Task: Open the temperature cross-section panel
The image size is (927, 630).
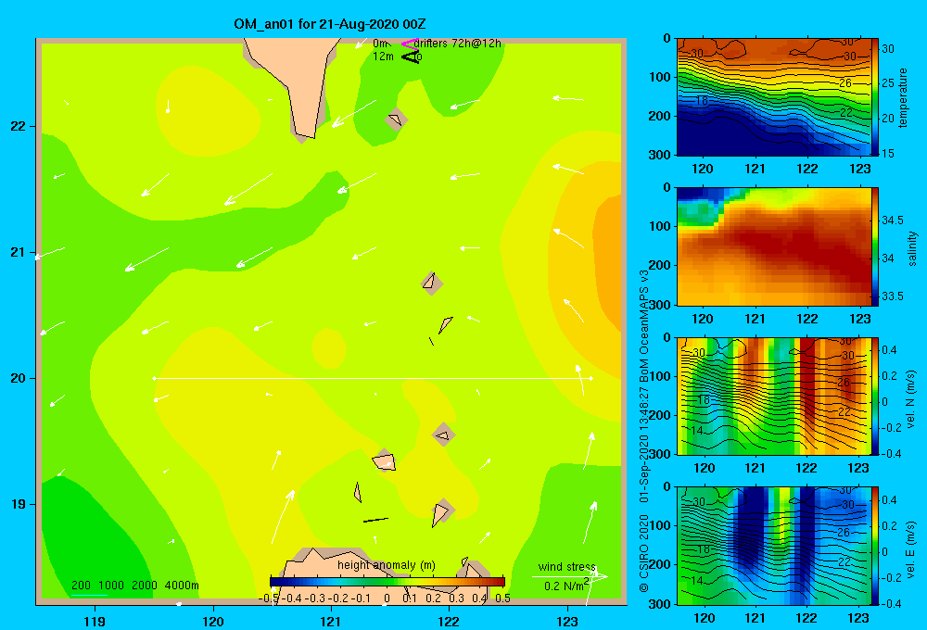Action: (x=774, y=97)
